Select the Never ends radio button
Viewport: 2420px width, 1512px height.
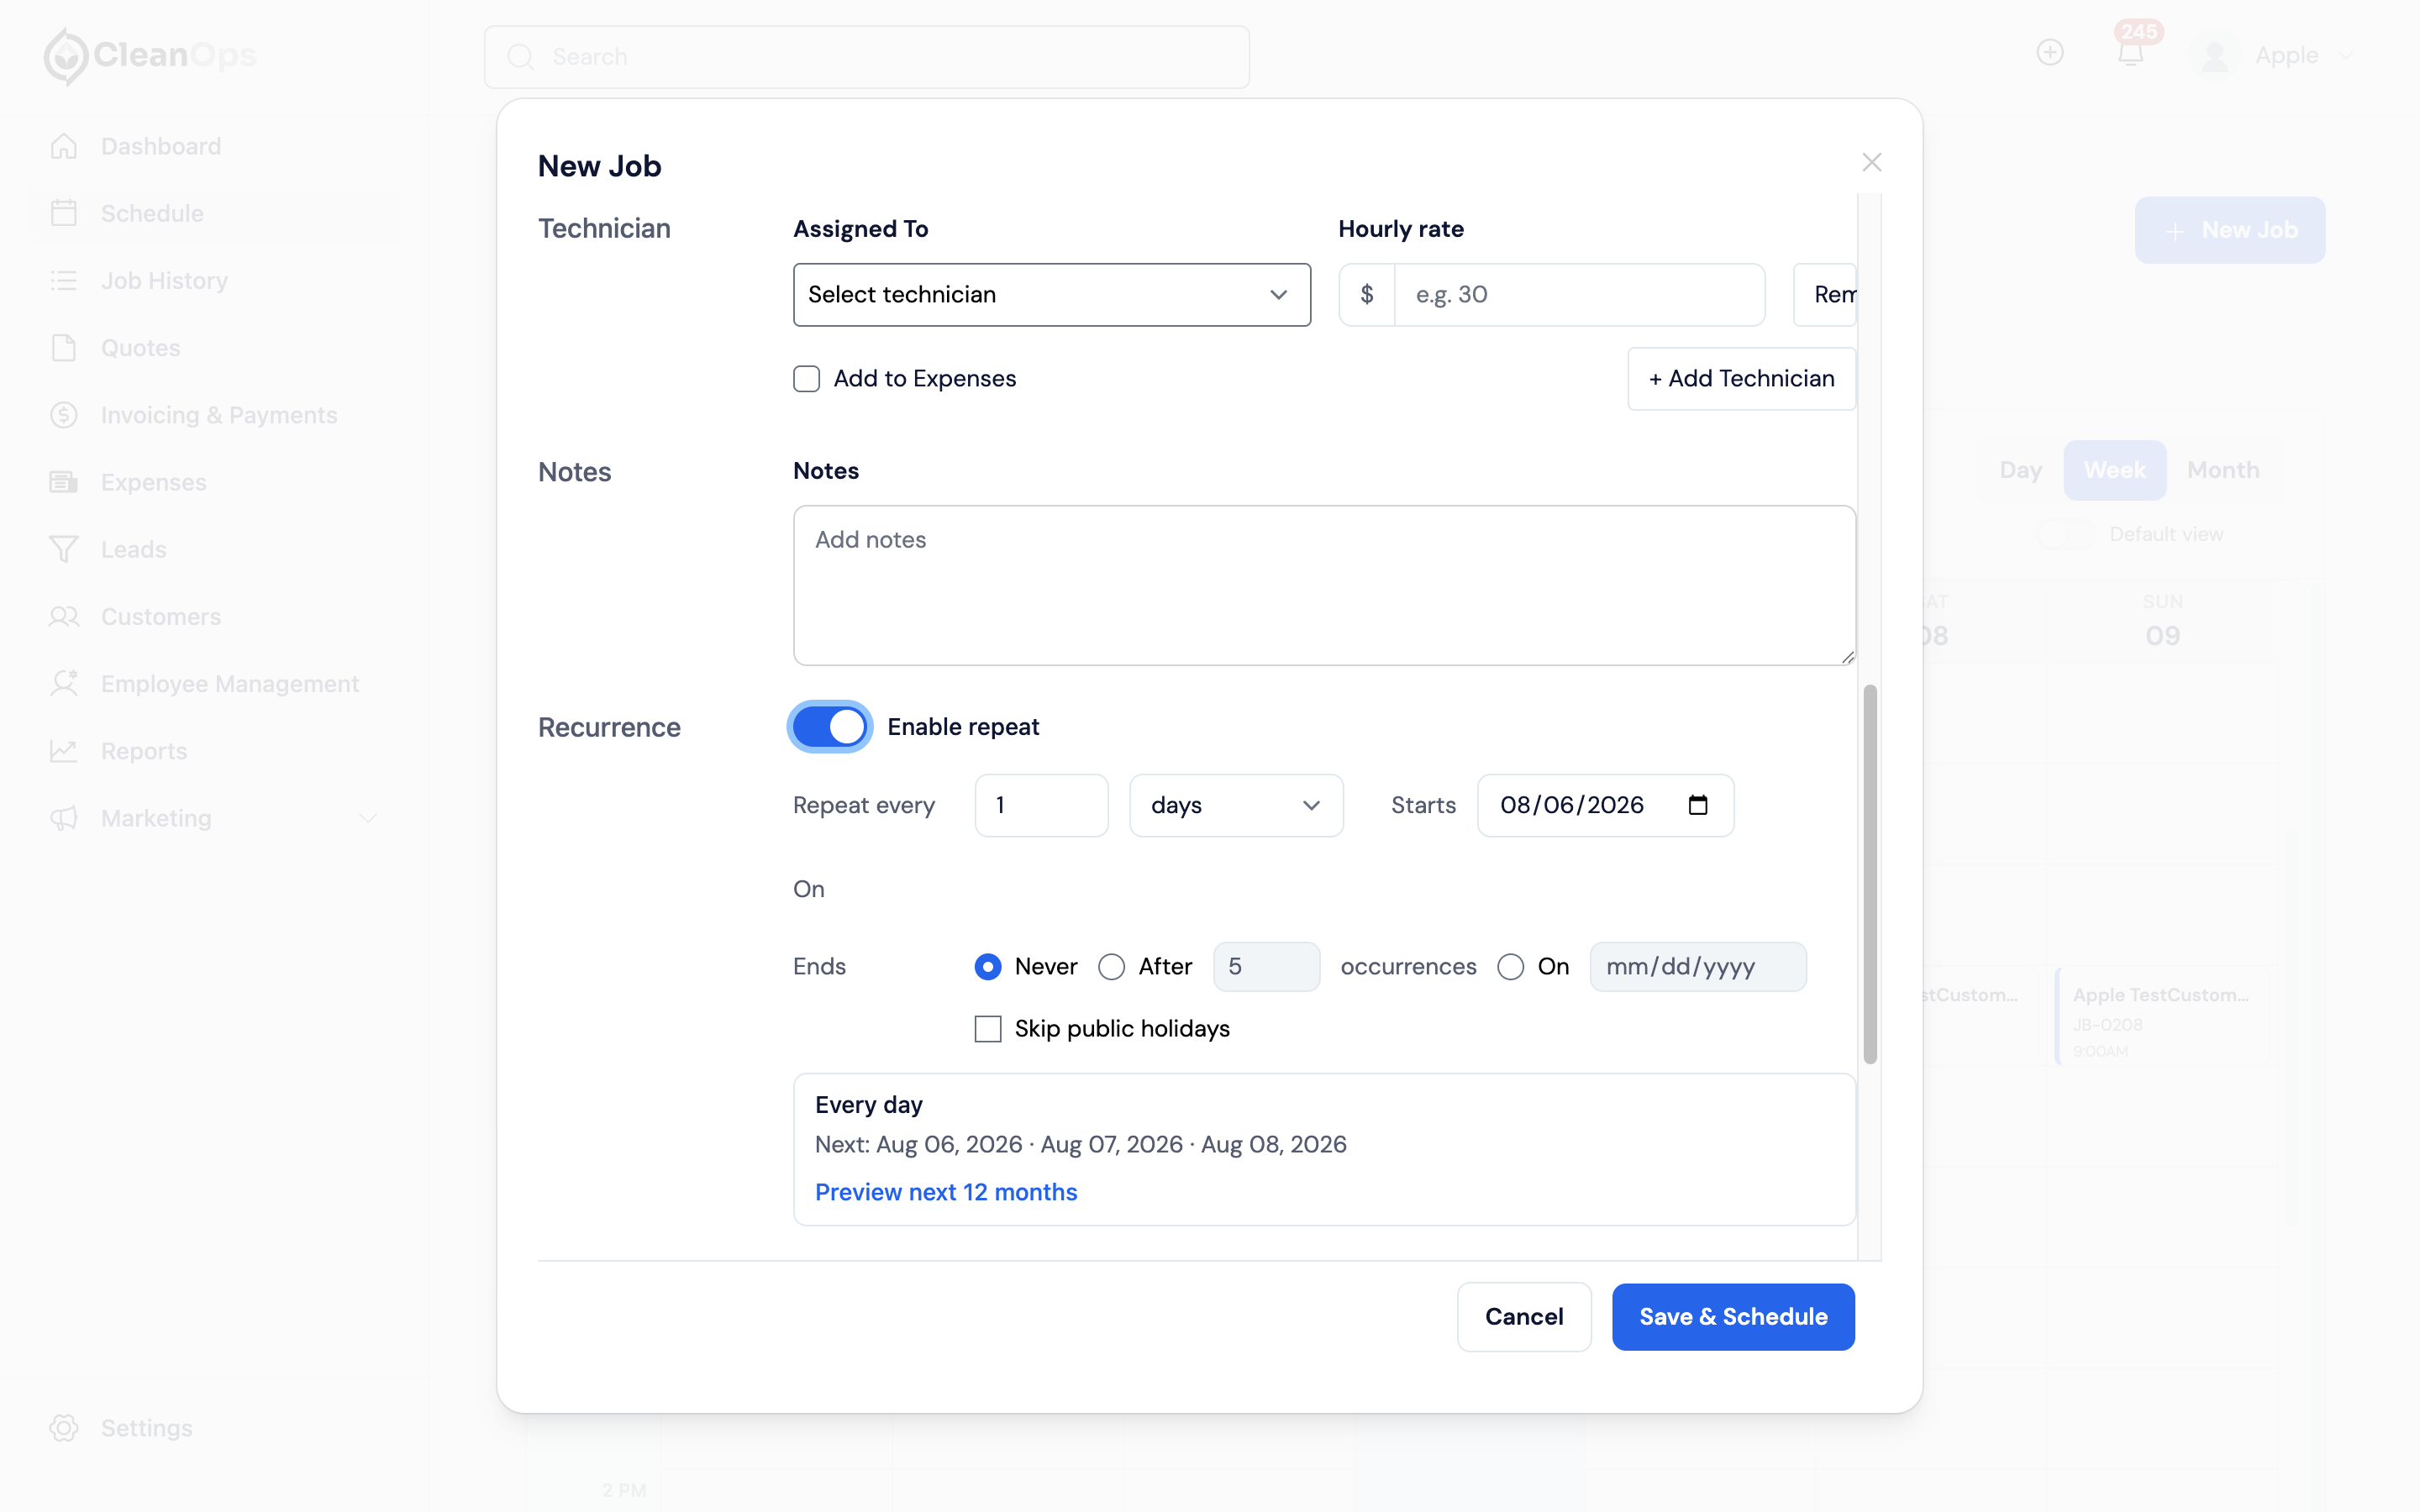[987, 967]
